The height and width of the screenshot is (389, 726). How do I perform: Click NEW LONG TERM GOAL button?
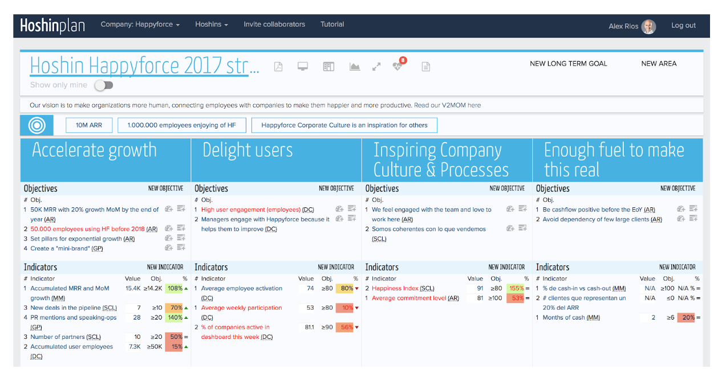coord(569,64)
